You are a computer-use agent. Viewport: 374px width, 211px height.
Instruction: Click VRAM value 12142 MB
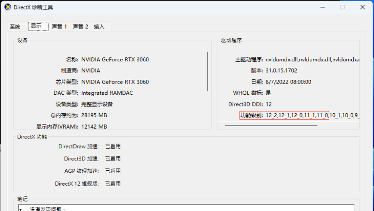point(94,127)
